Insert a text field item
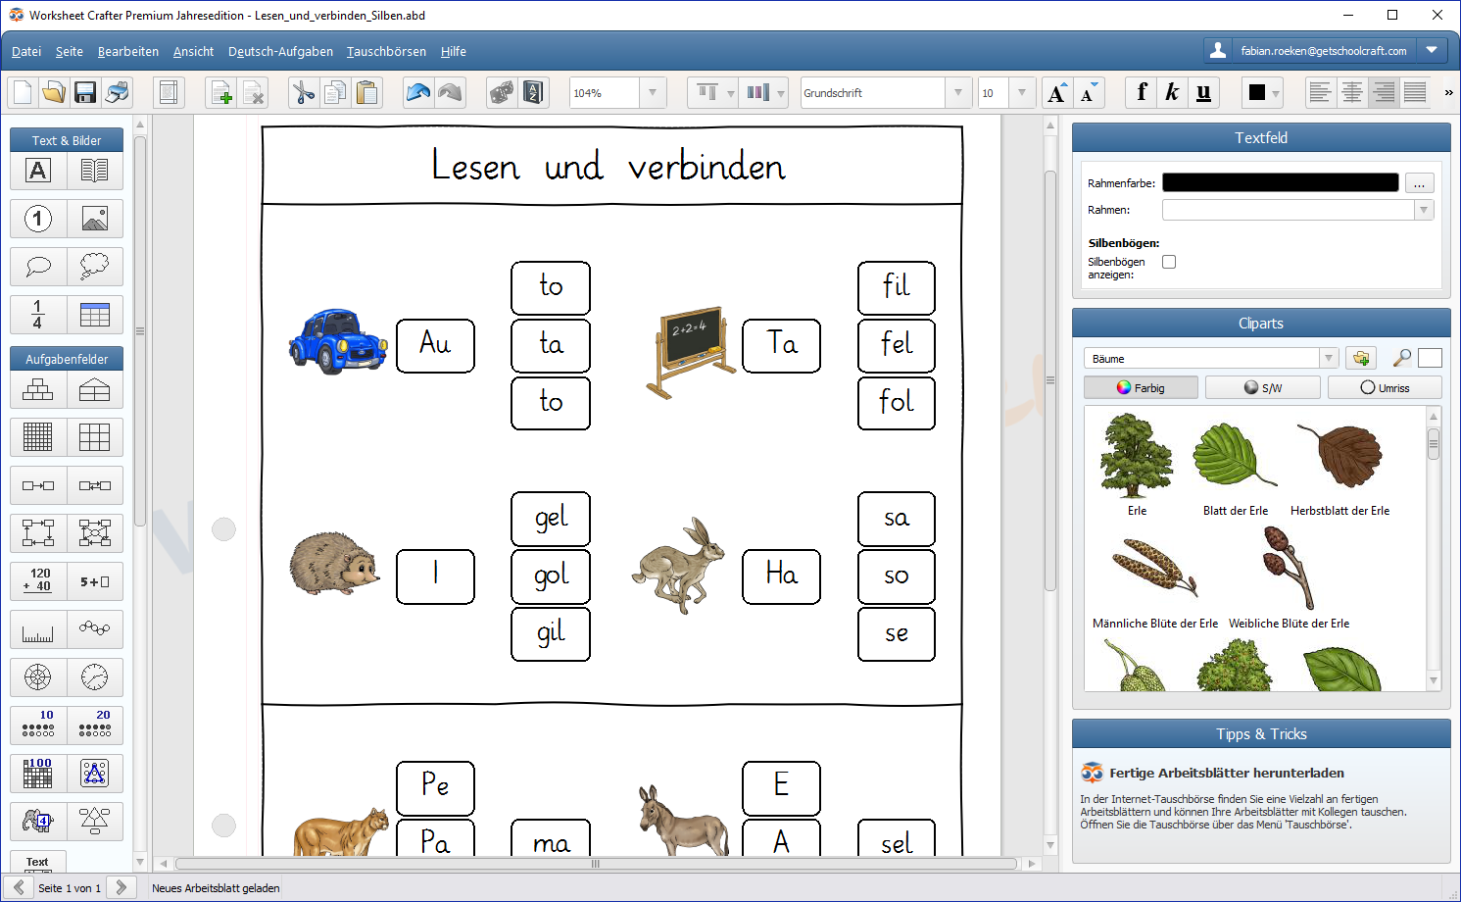This screenshot has height=902, width=1461. click(x=38, y=171)
